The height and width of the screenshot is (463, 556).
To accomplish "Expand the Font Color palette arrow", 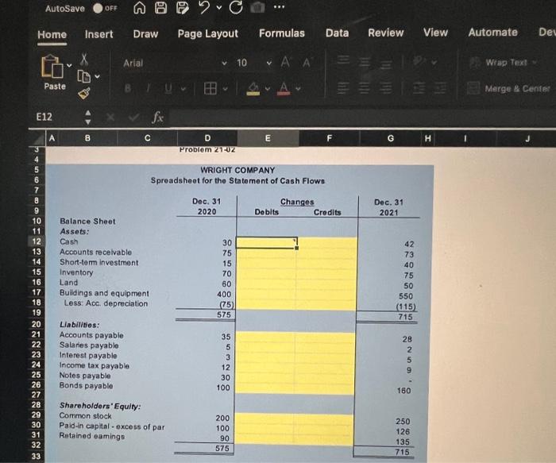I will (x=298, y=88).
